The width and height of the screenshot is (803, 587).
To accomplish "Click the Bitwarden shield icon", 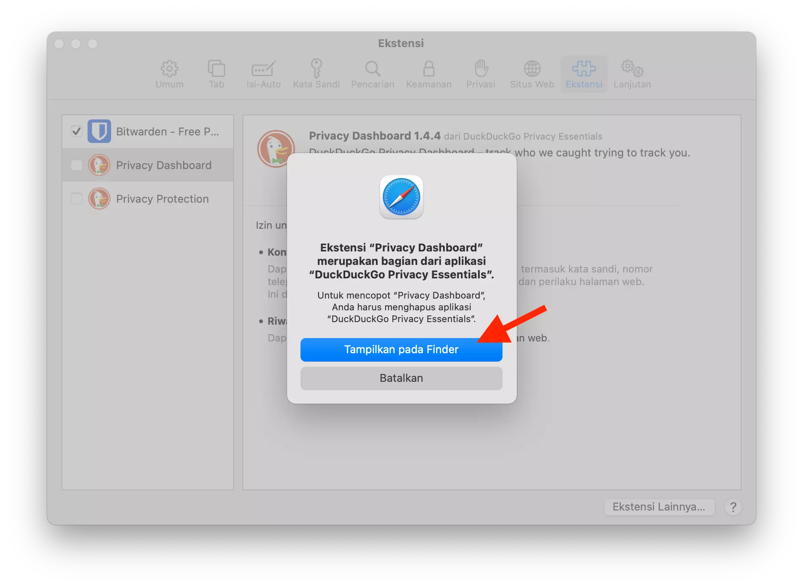I will (x=99, y=131).
